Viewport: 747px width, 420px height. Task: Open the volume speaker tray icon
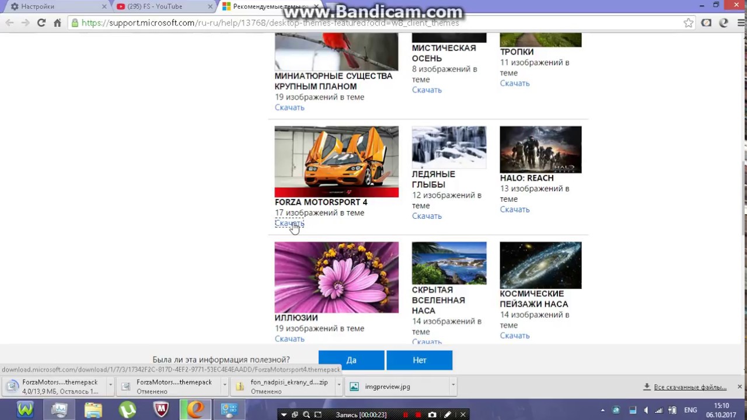click(646, 410)
